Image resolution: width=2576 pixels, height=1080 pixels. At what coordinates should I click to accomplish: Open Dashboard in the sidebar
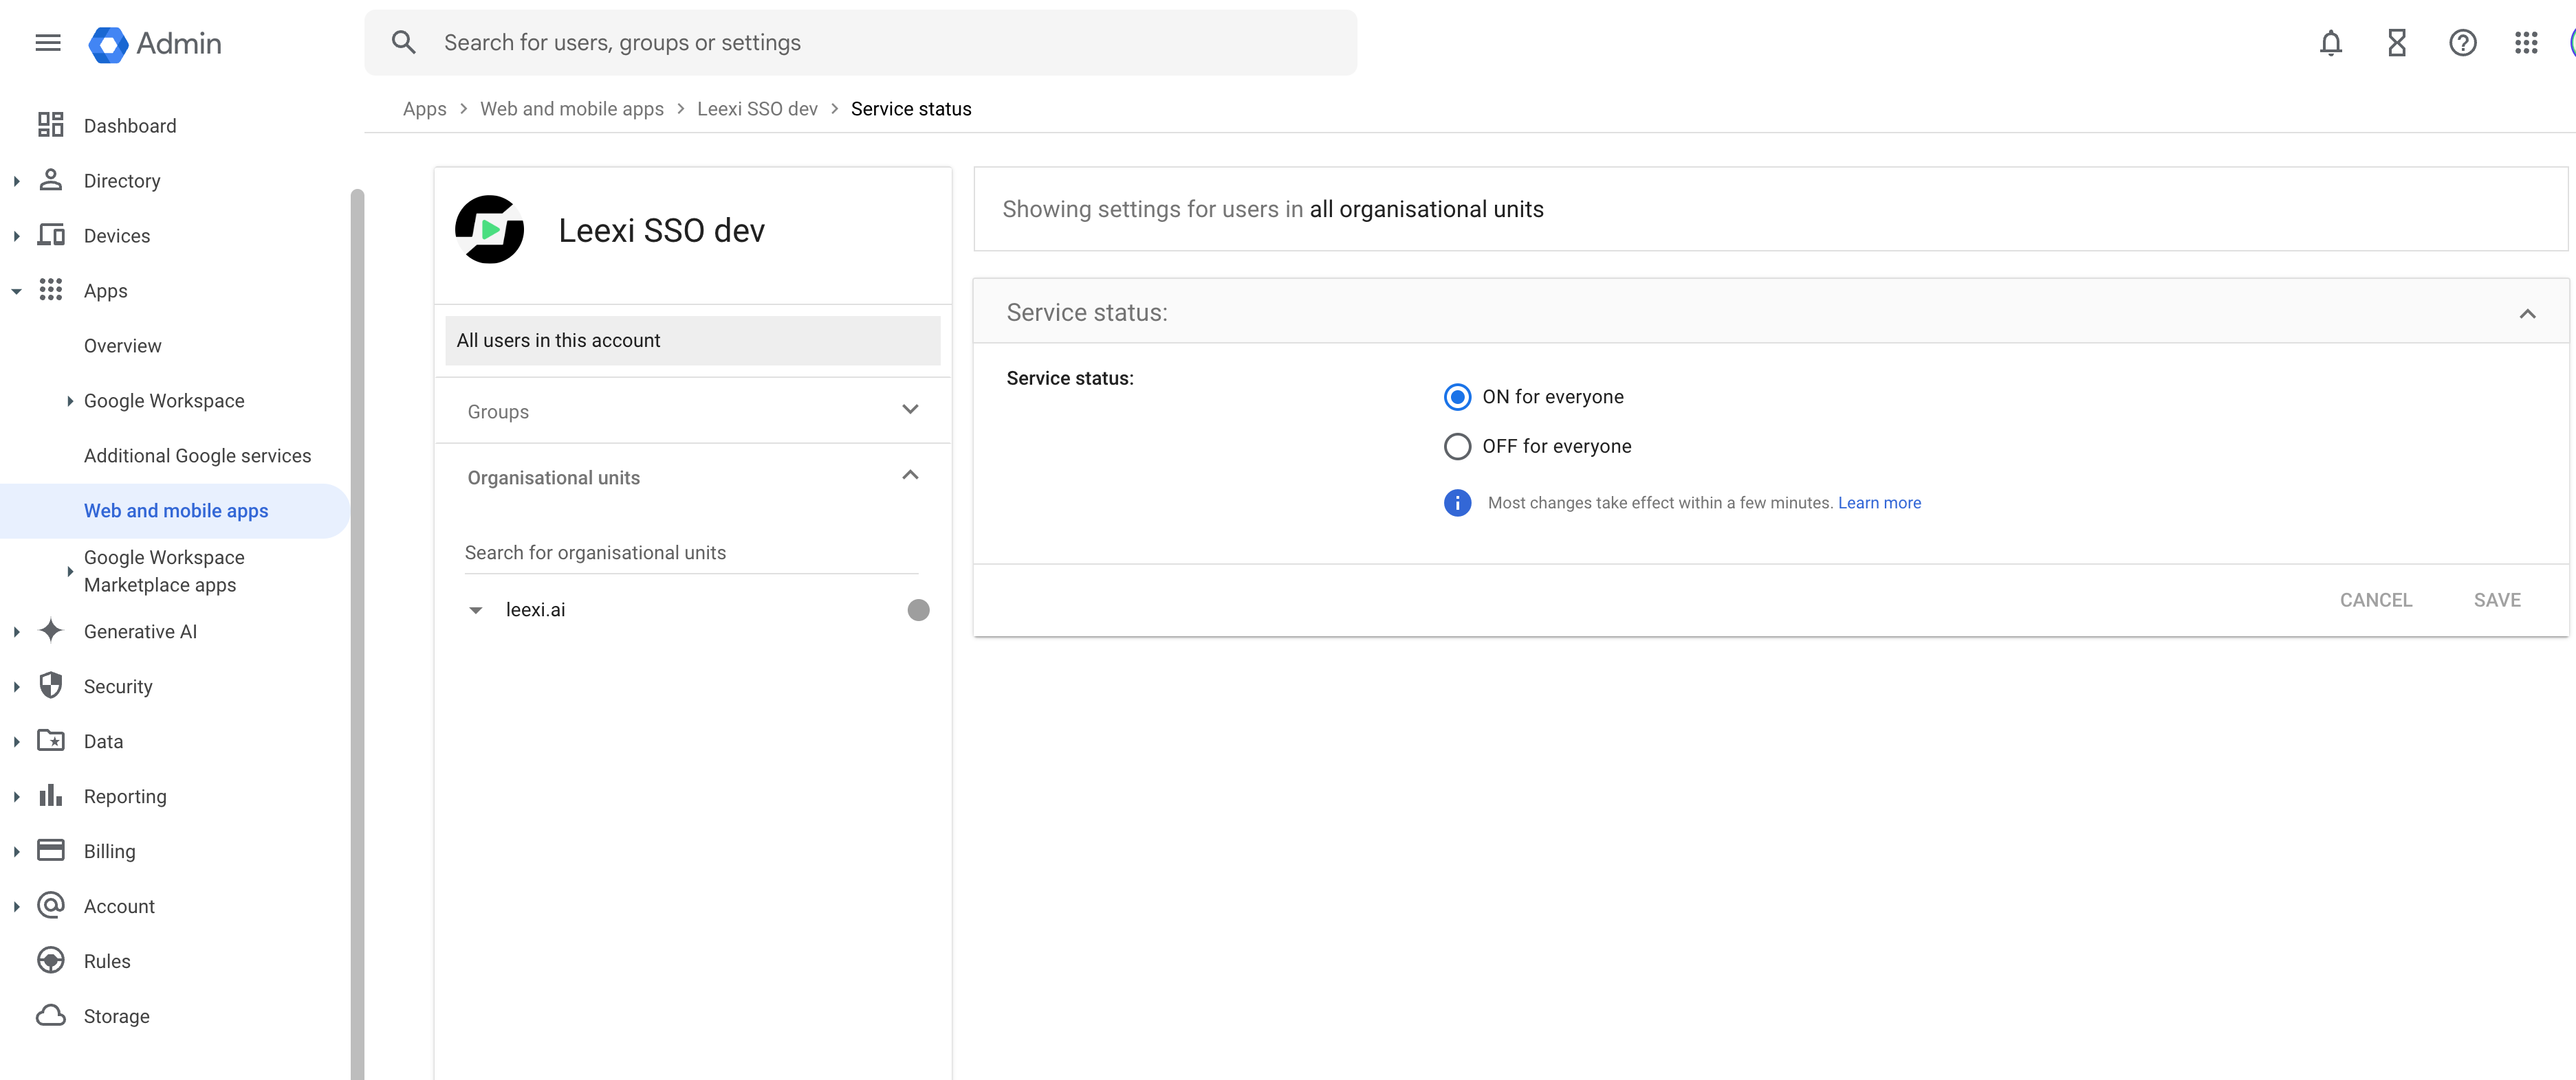pyautogui.click(x=130, y=126)
